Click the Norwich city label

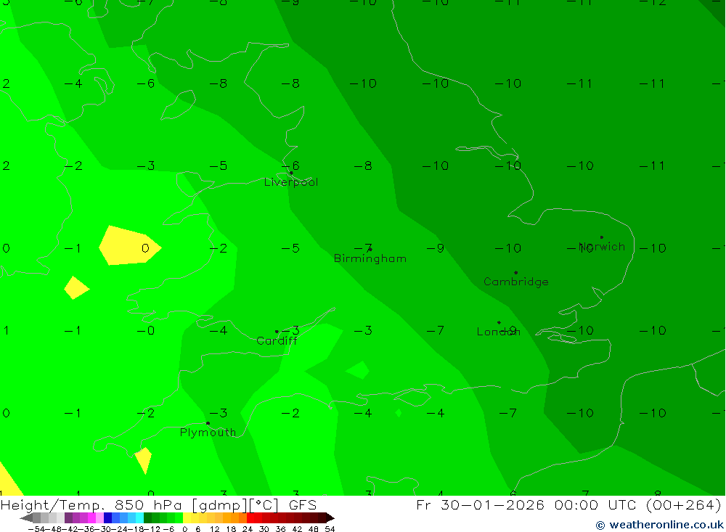click(602, 246)
